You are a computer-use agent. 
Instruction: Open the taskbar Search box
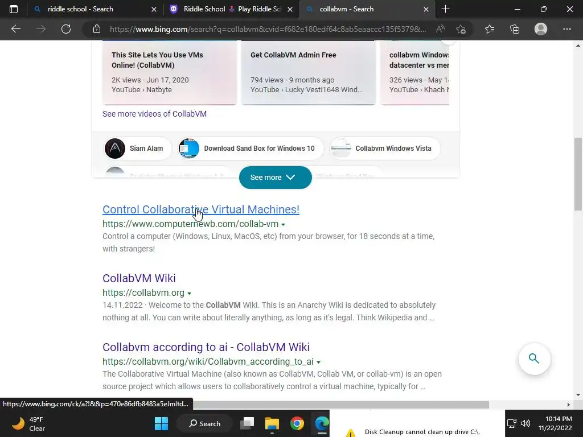click(205, 423)
